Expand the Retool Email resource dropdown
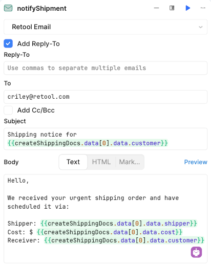 tap(105, 27)
